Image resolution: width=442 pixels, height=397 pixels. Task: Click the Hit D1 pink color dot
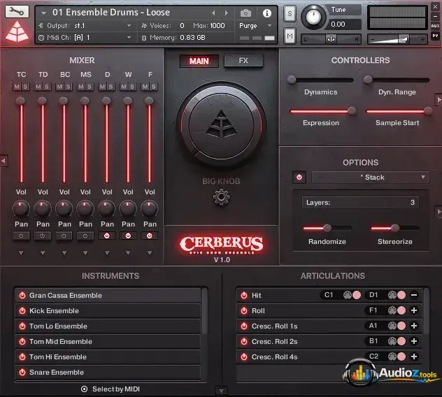401,295
